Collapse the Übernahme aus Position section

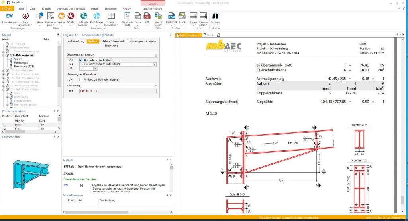[156, 56]
